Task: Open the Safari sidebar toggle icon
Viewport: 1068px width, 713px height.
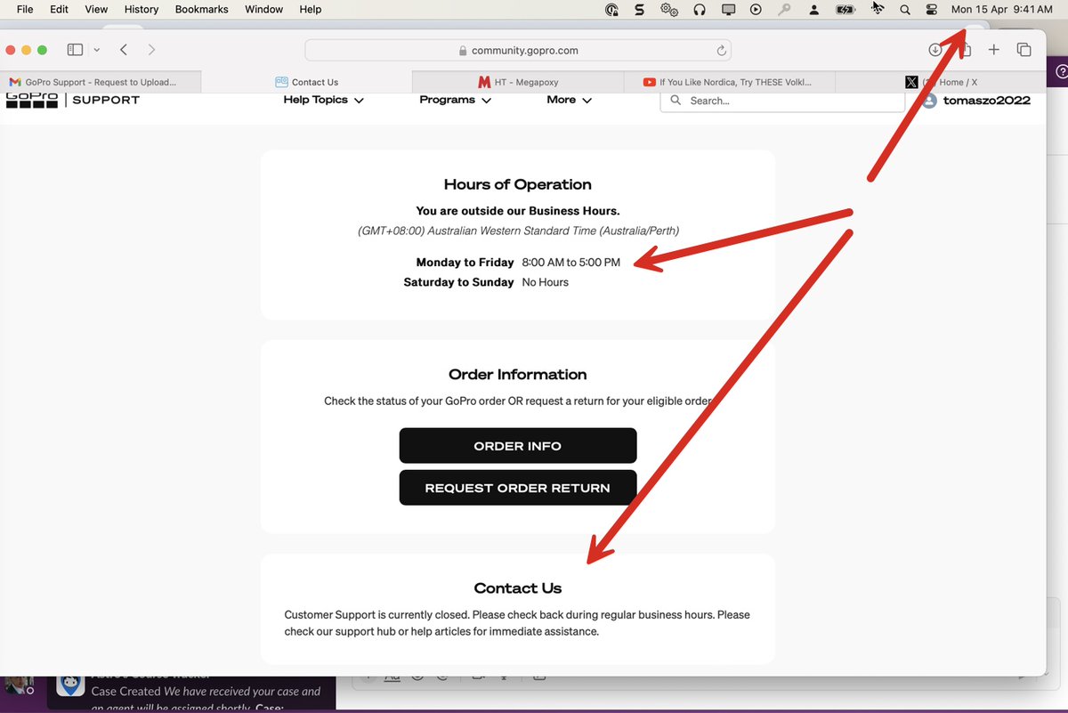Action: (75, 50)
